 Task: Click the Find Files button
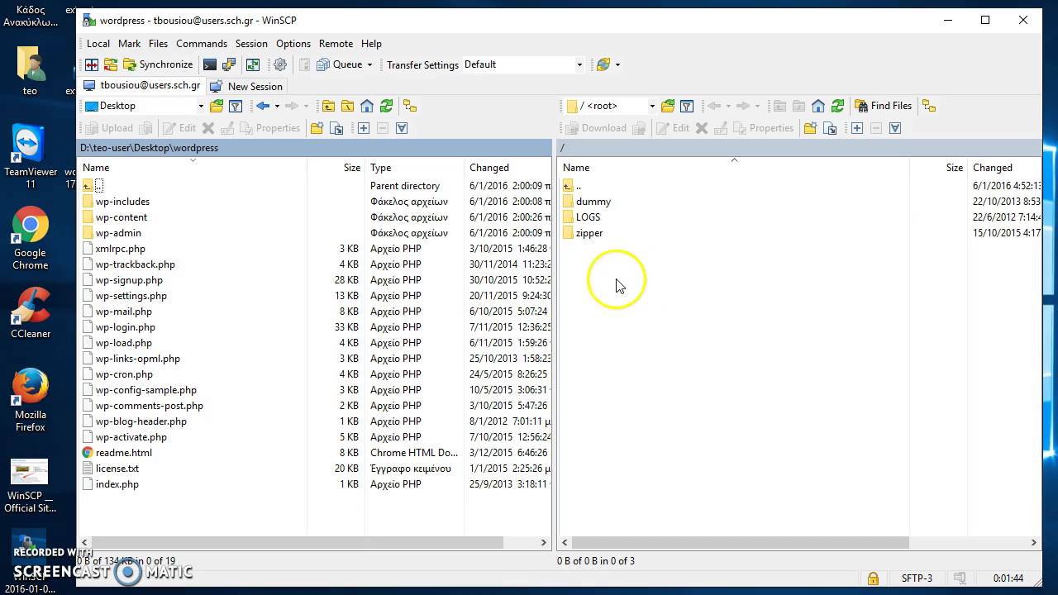click(x=883, y=106)
